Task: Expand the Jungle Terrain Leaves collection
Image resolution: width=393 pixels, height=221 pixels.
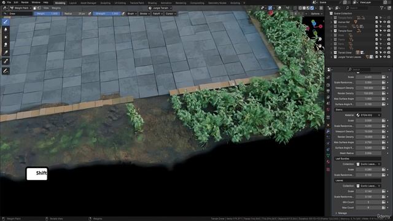Action: [x=332, y=57]
